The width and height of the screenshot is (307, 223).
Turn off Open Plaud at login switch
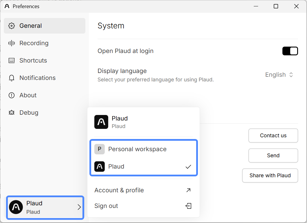point(290,51)
